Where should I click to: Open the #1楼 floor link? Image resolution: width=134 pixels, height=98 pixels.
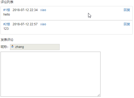7,10
